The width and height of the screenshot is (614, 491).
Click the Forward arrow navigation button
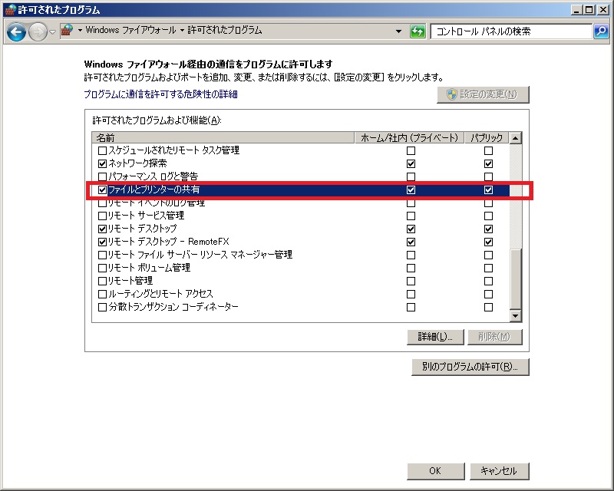pos(38,31)
